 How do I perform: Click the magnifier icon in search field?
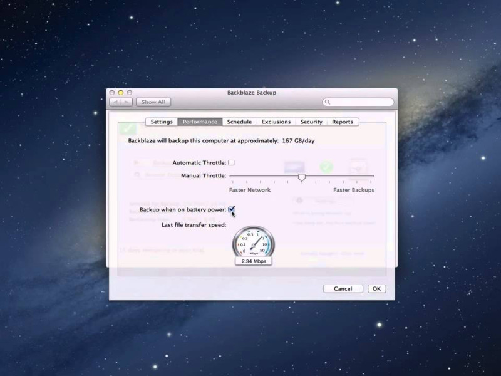tap(327, 102)
